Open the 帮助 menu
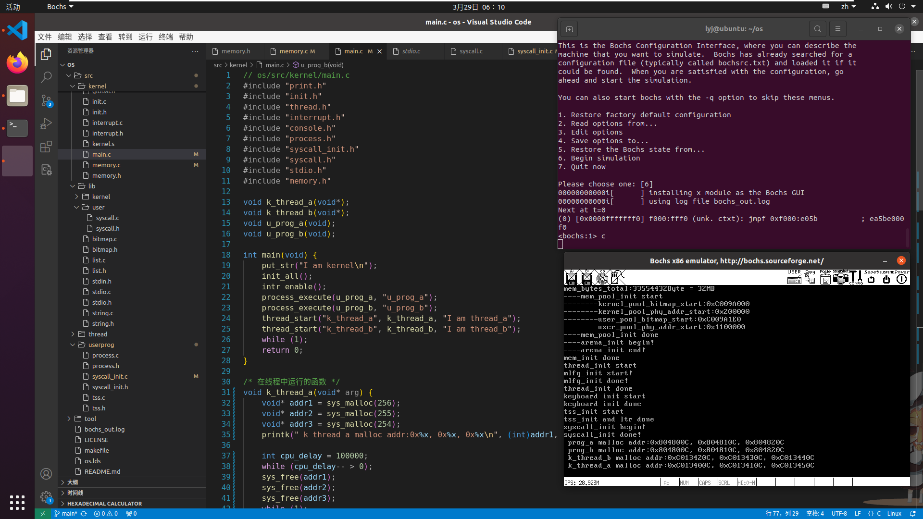923x519 pixels. click(186, 37)
